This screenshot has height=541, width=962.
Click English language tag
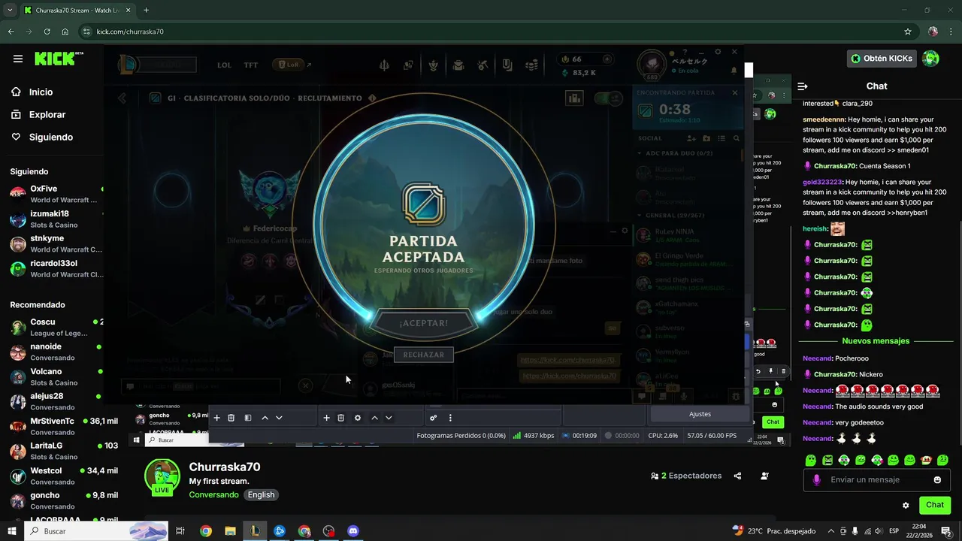point(261,494)
